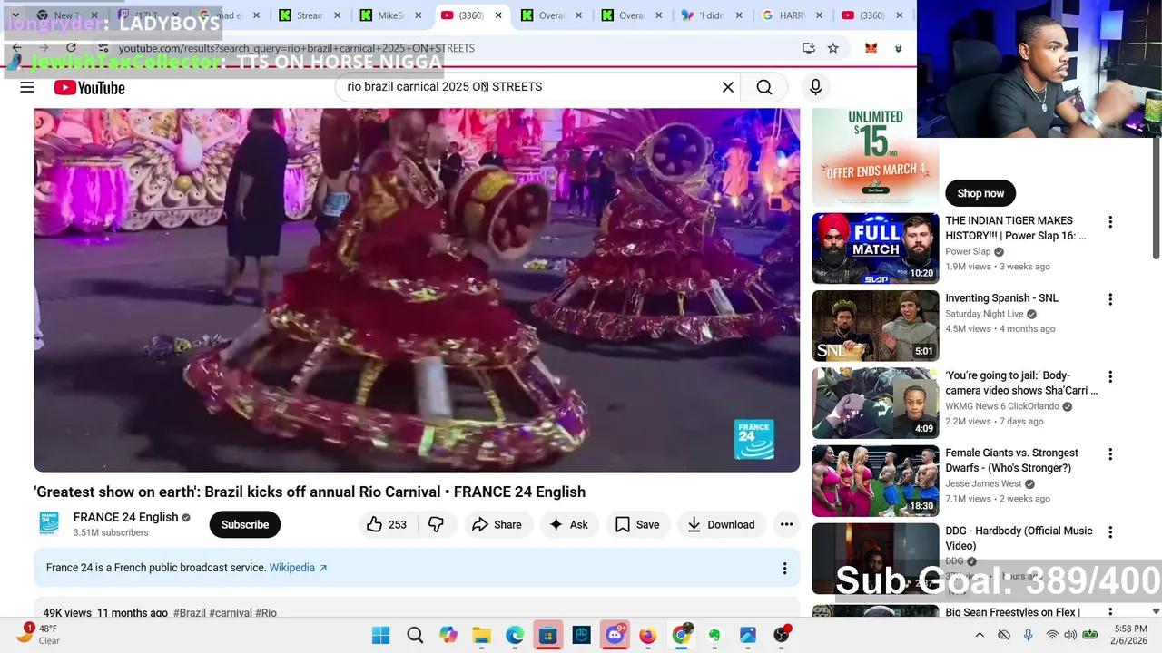Open File Explorer from the taskbar
Viewport: 1162px width, 653px height.
pyautogui.click(x=481, y=636)
